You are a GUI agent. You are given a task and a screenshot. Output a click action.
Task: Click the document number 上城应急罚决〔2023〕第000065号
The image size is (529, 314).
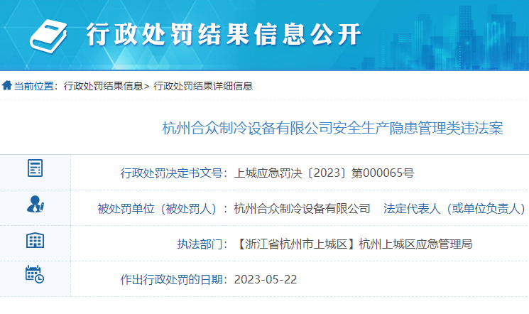324,173
